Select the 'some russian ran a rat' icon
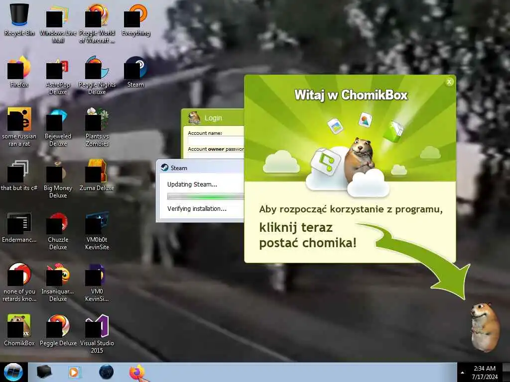 click(19, 127)
